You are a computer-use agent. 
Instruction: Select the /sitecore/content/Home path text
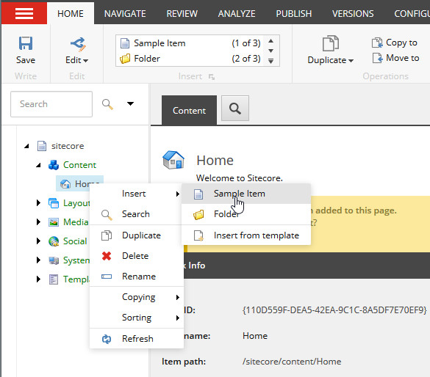click(292, 362)
